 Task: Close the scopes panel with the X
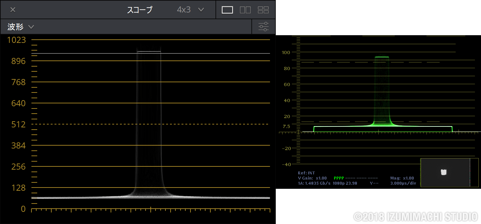coord(13,10)
